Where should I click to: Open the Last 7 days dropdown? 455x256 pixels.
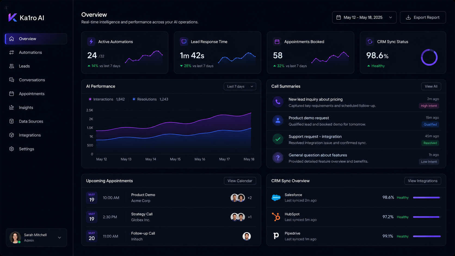(x=240, y=87)
